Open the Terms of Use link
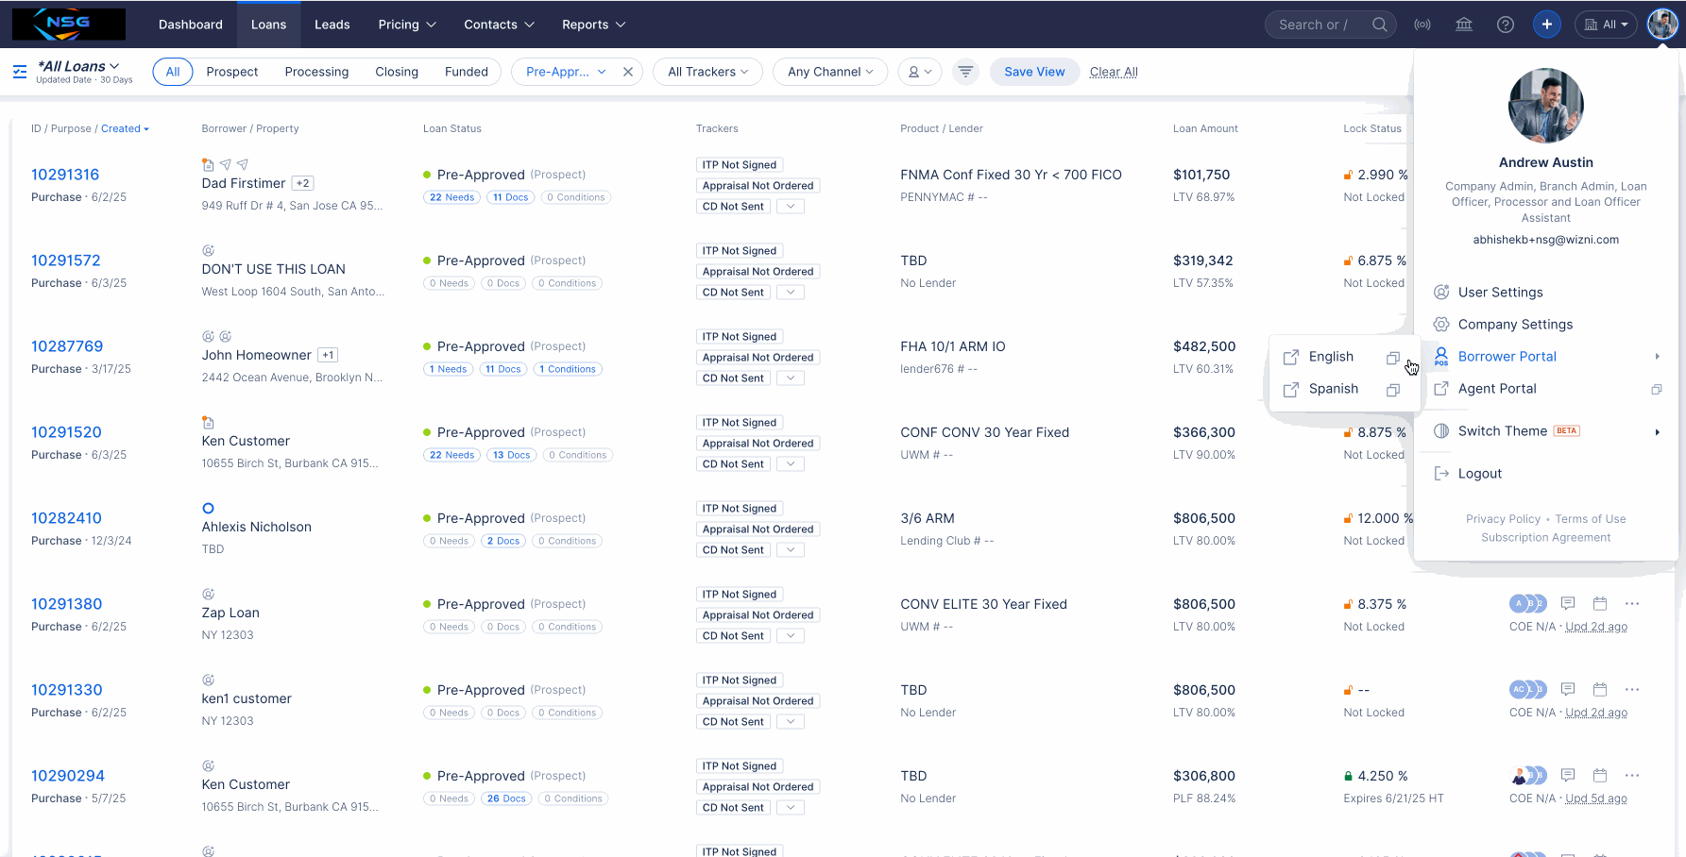The height and width of the screenshot is (857, 1686). (x=1591, y=519)
